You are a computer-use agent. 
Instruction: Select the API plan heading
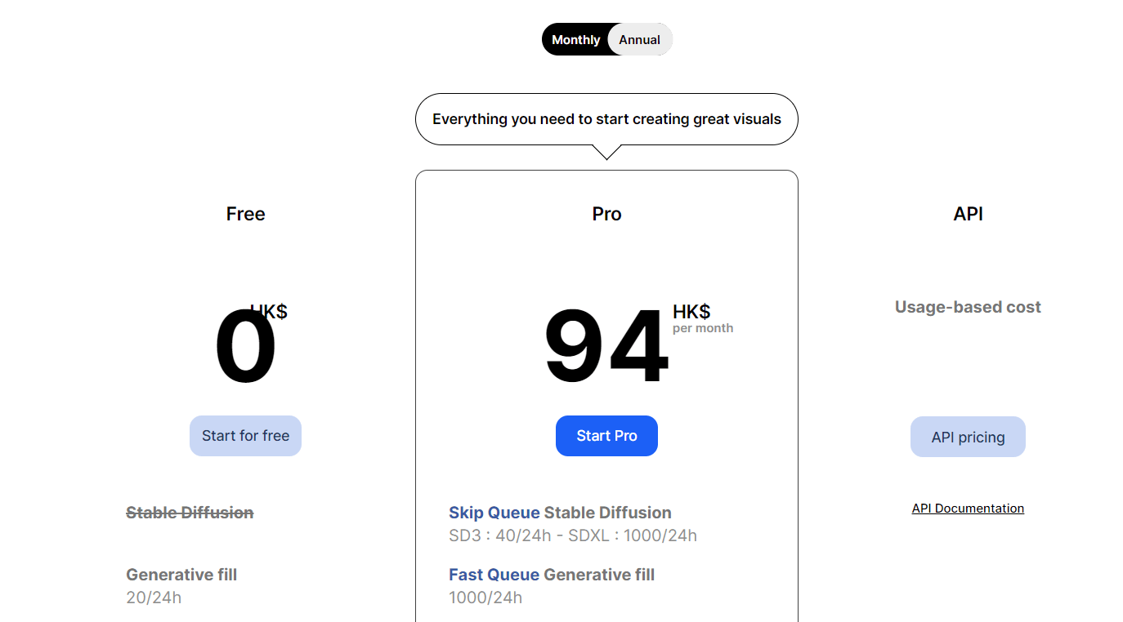tap(968, 213)
